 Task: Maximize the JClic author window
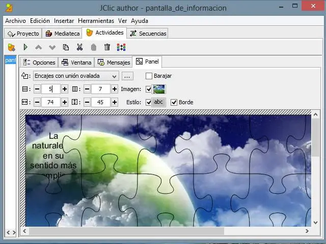(x=295, y=6)
